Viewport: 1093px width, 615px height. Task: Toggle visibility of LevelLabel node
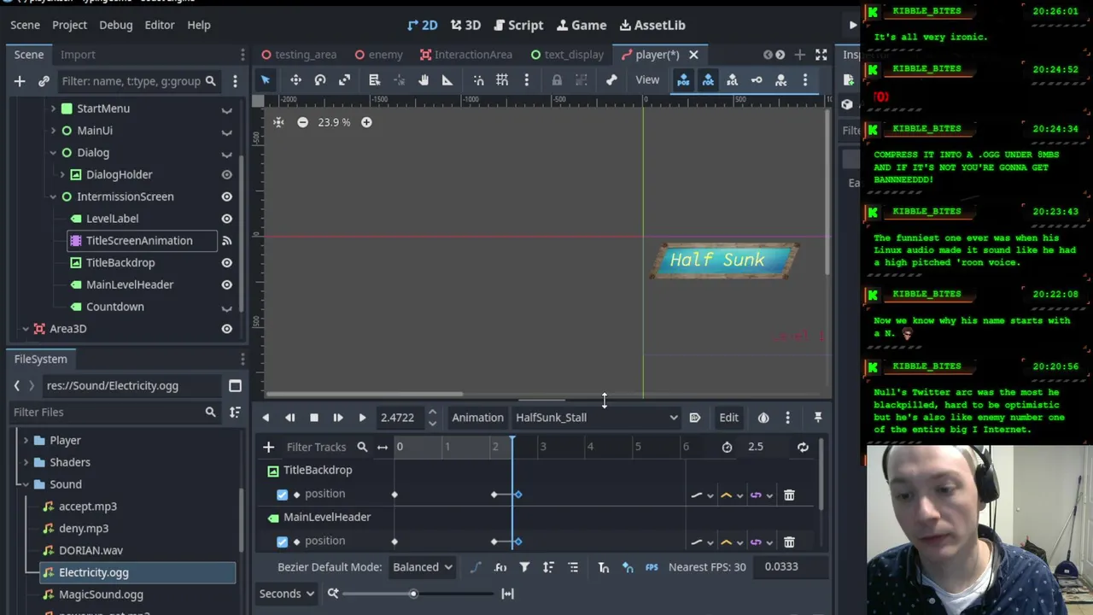[227, 219]
